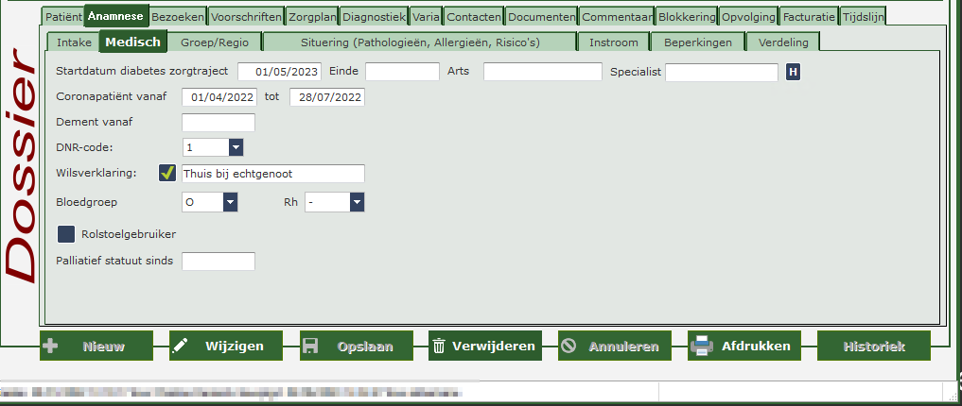This screenshot has width=962, height=406.
Task: Expand the Bloedgroep dropdown
Action: 229,202
